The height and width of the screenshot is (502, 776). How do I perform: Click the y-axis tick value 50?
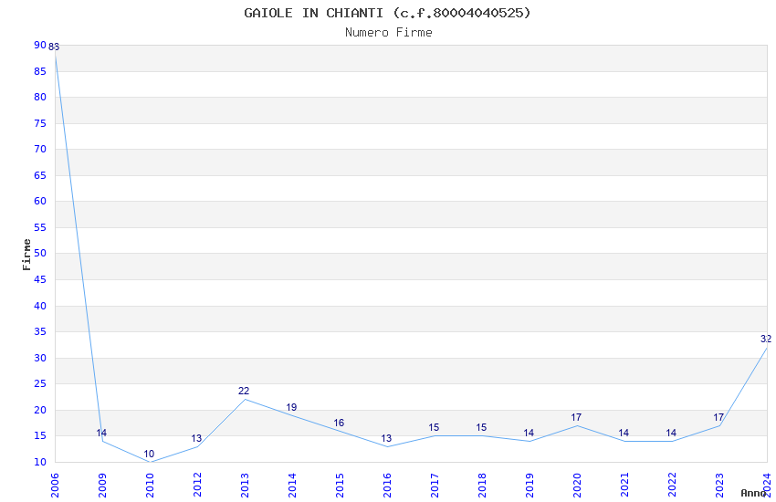click(x=40, y=253)
